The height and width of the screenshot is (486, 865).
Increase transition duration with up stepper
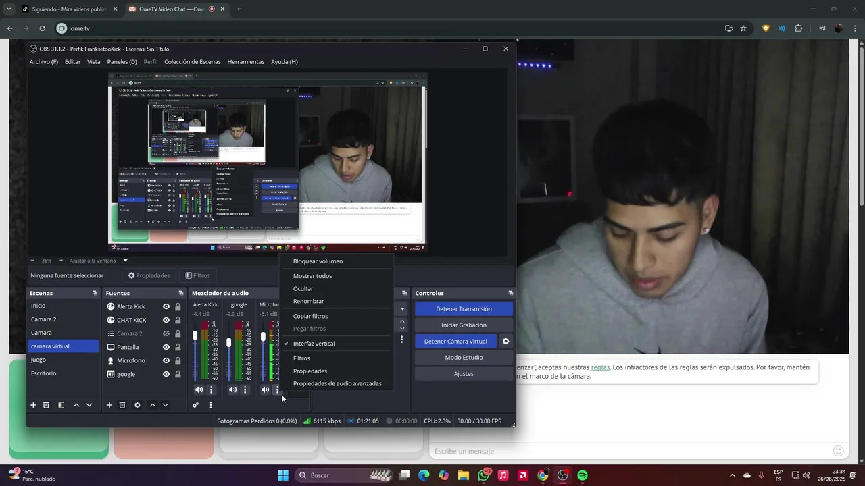[402, 321]
